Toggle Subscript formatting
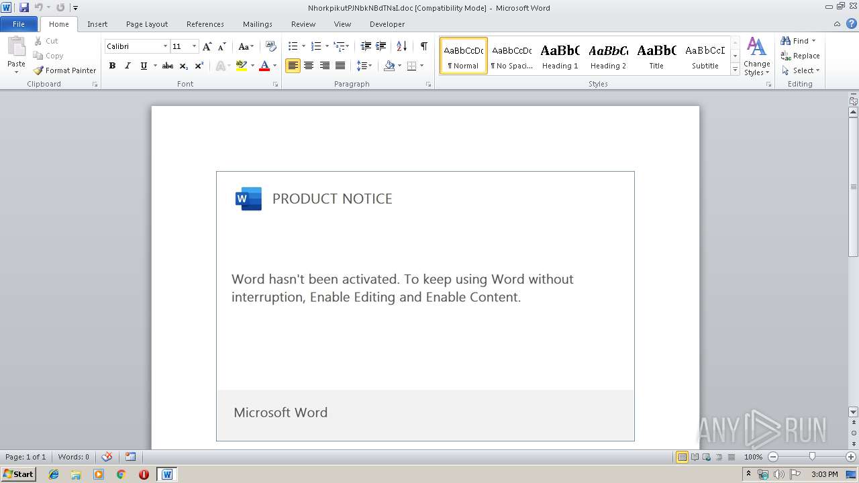 (x=184, y=66)
